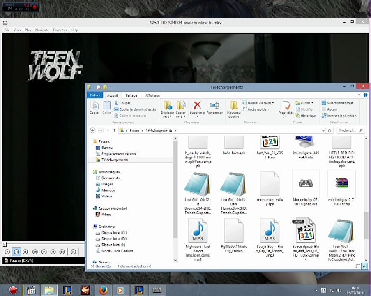
Task: Expand address bar history dropdown
Action: click(323, 130)
